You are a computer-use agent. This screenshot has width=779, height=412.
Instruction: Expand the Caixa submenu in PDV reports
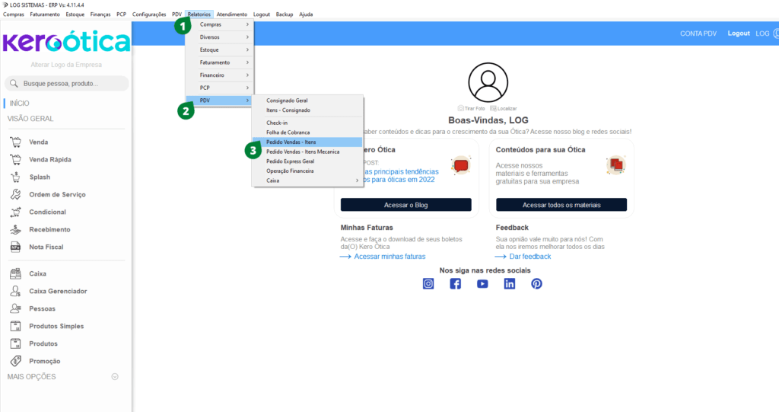tap(307, 180)
